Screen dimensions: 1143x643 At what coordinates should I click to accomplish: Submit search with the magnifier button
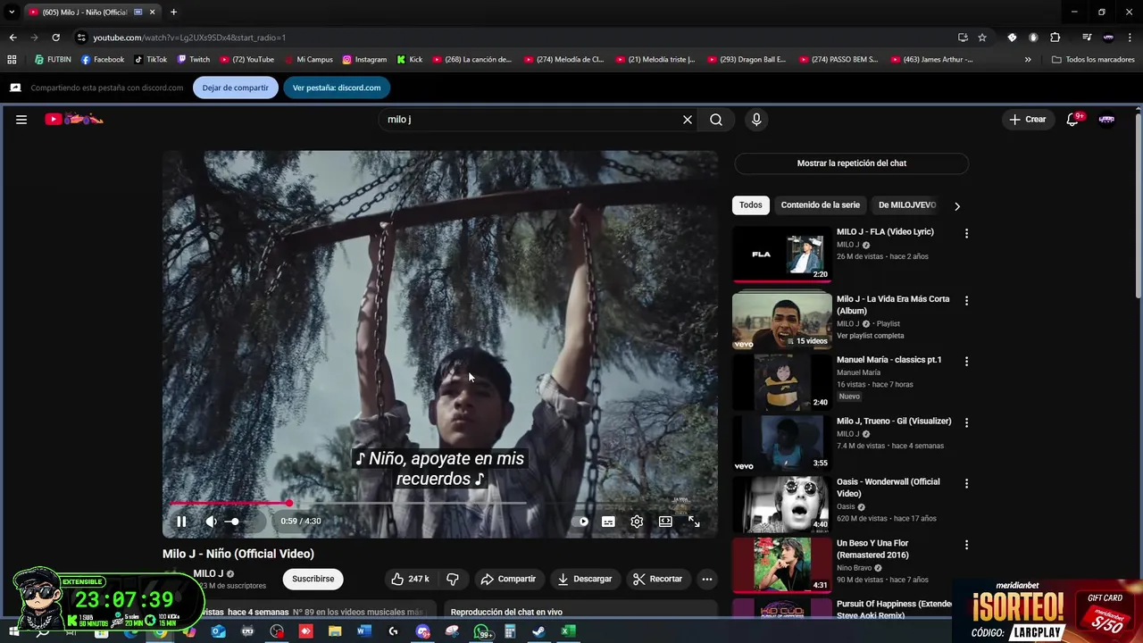716,120
